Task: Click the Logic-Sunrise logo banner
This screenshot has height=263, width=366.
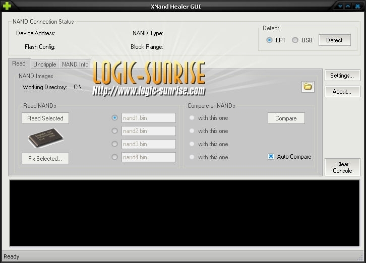Action: (x=149, y=79)
